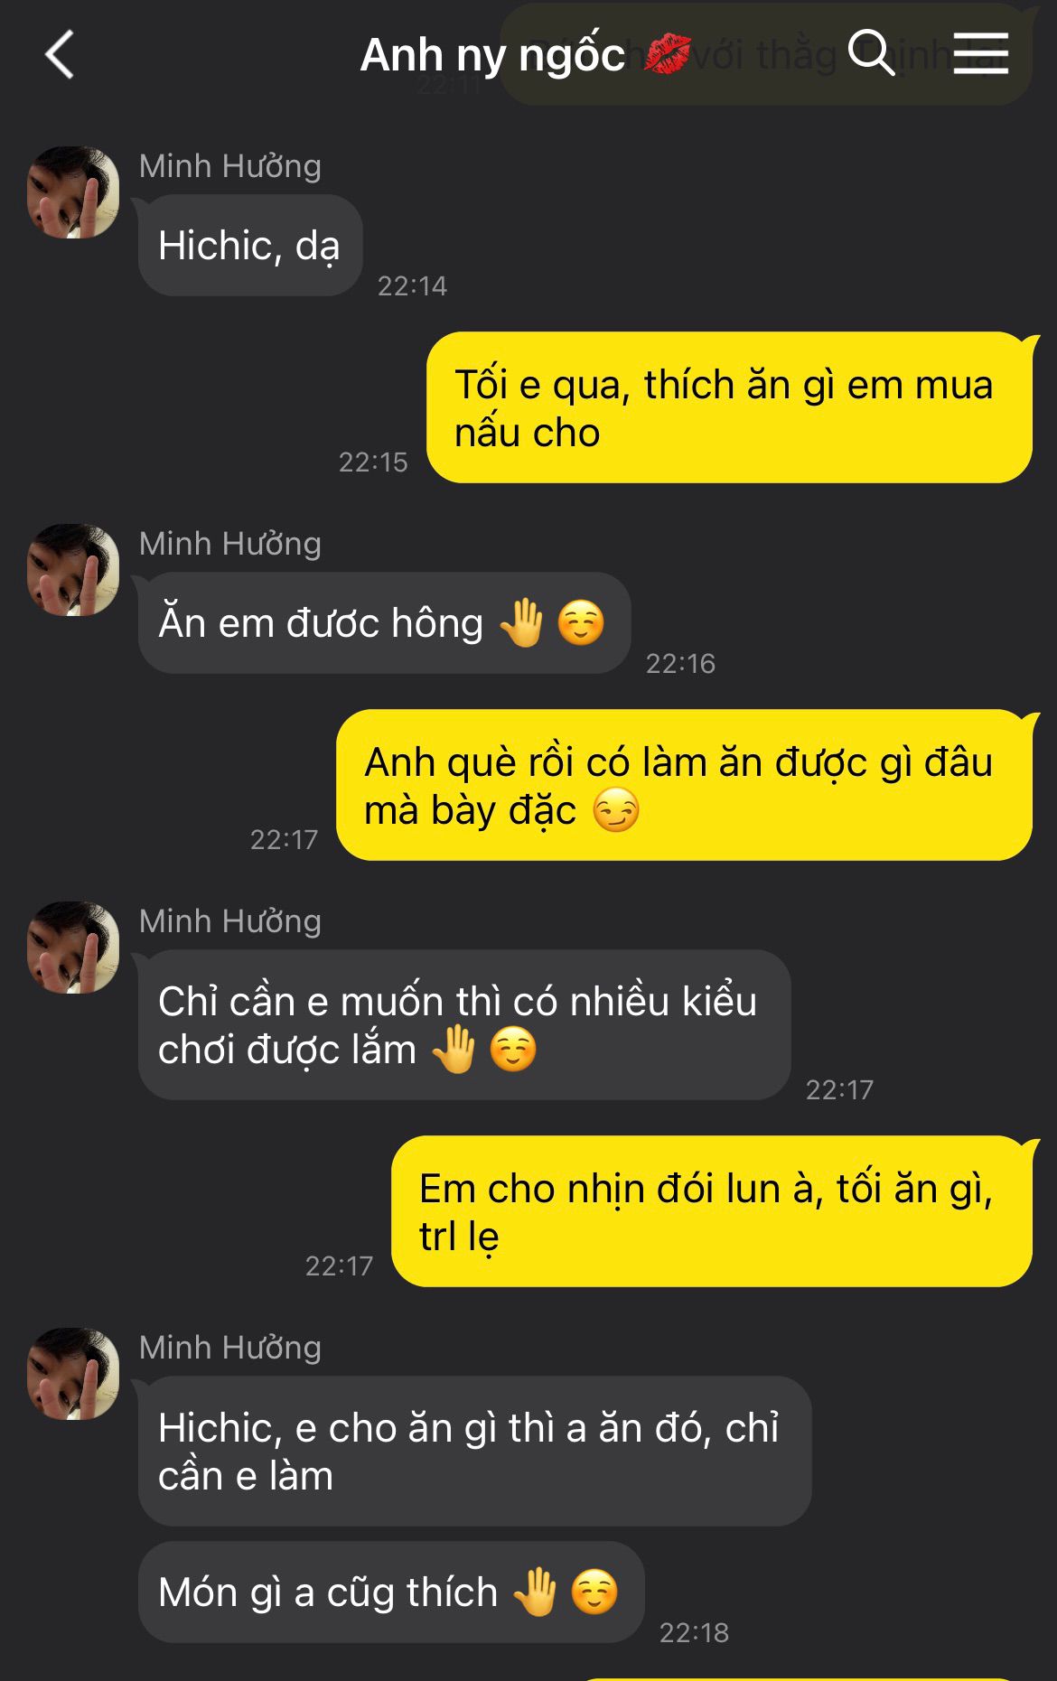Select the yellow 'Tối e qua, thích ăn gì' bubble
The height and width of the screenshot is (1681, 1057).
pyautogui.click(x=729, y=407)
